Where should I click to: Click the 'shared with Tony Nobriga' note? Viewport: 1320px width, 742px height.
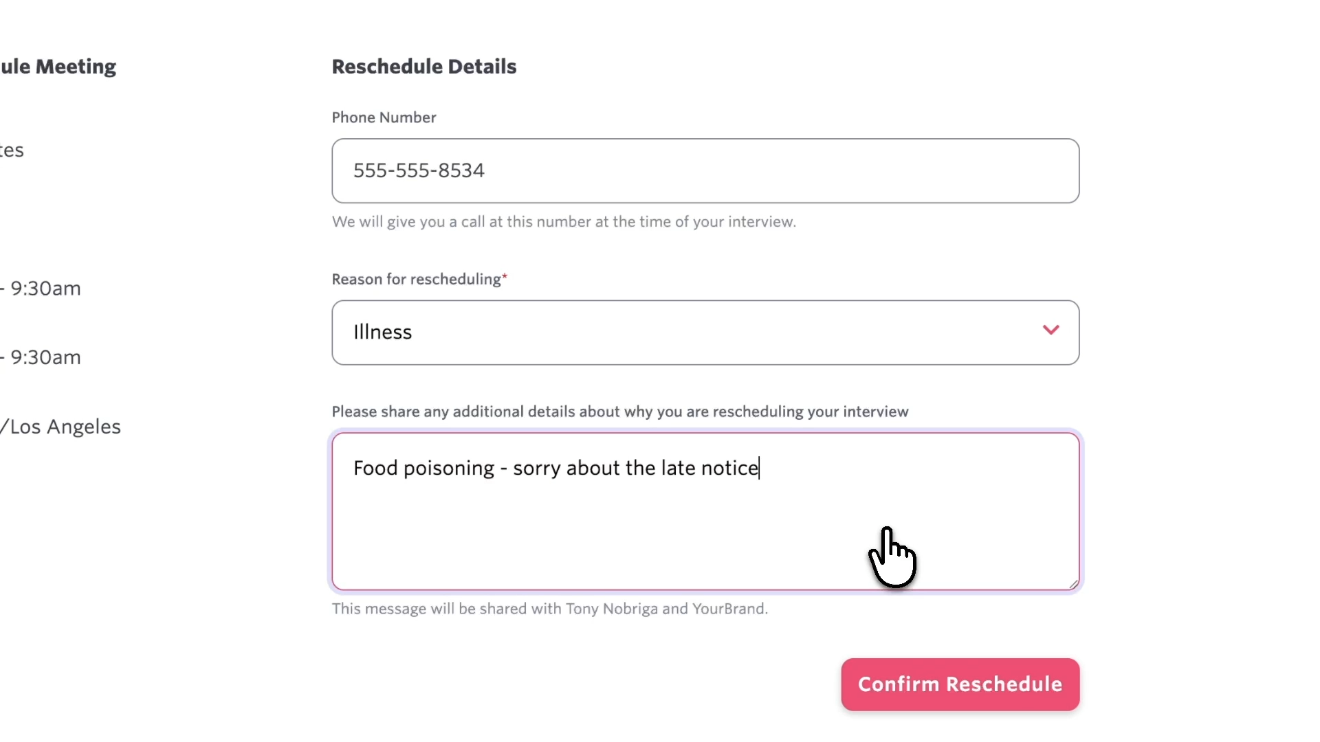click(549, 609)
